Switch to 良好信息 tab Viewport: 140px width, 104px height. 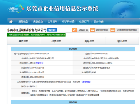coord(89,41)
